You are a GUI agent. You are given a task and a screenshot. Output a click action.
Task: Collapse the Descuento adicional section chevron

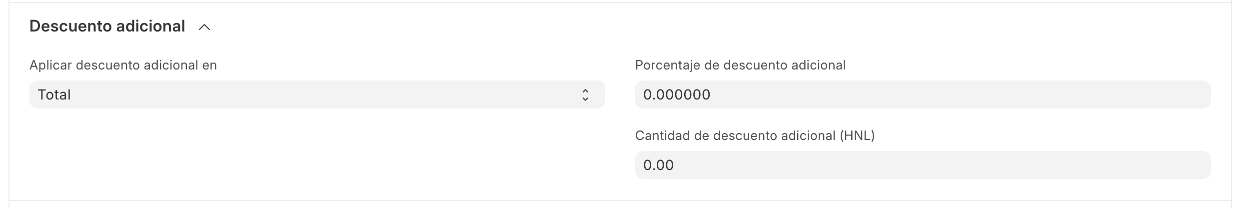(x=204, y=27)
